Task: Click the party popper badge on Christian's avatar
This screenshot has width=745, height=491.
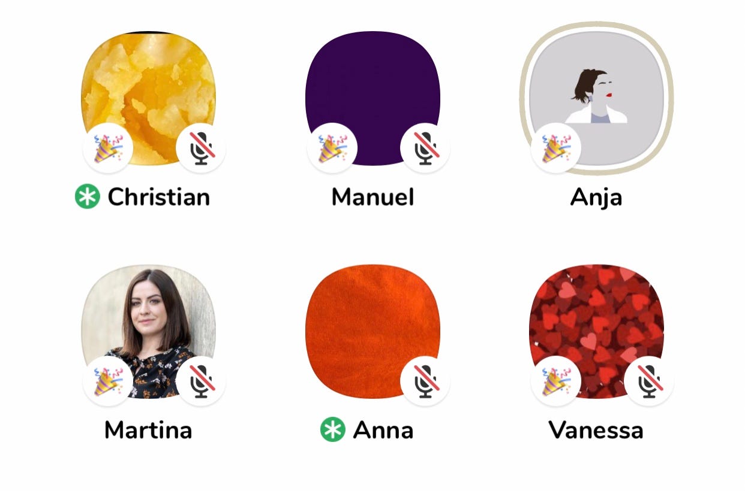Action: (107, 148)
